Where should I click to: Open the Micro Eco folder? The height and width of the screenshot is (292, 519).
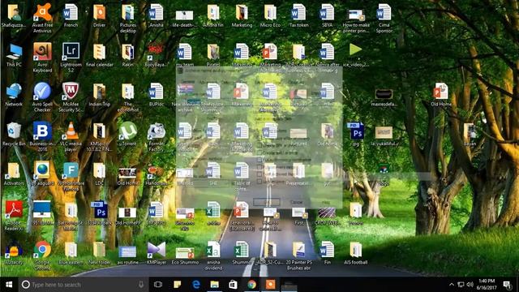coord(270,15)
